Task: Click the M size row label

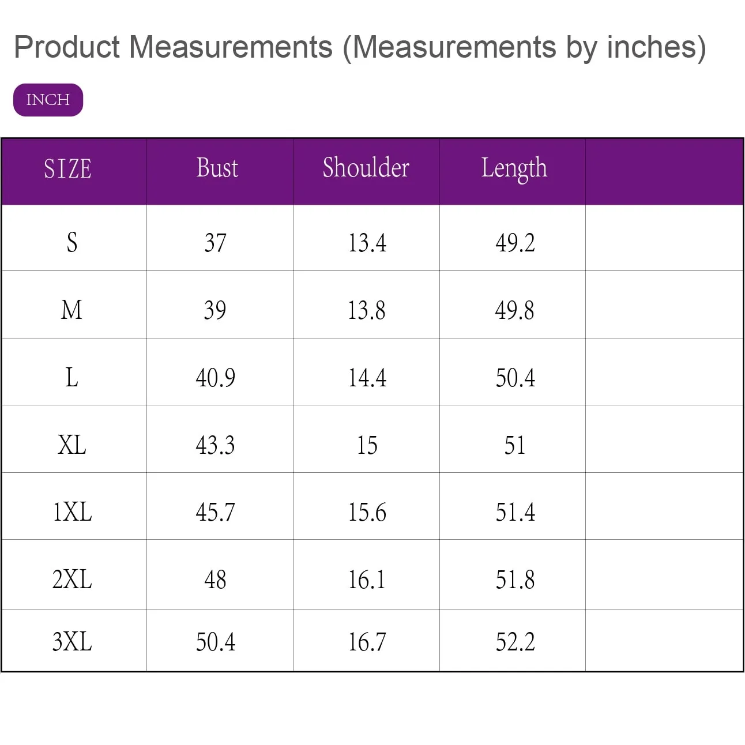Action: coord(72,310)
